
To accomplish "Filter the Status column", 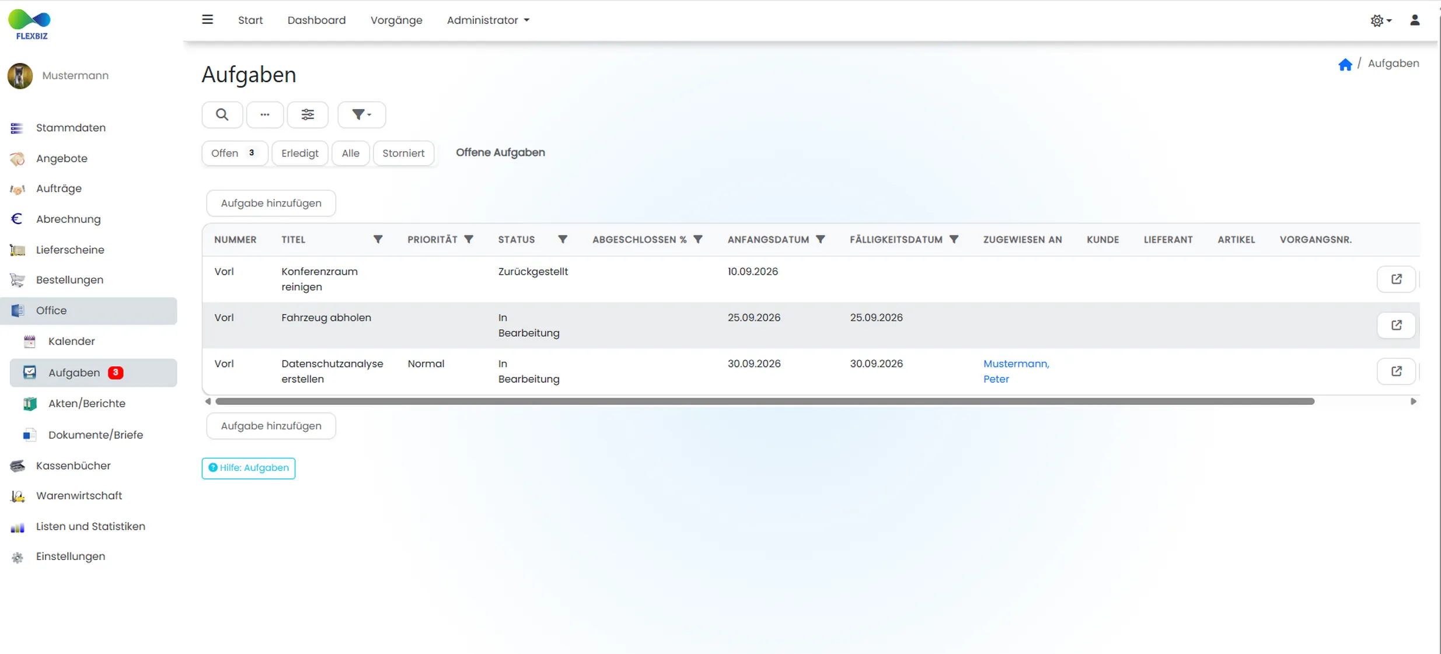I will coord(563,240).
